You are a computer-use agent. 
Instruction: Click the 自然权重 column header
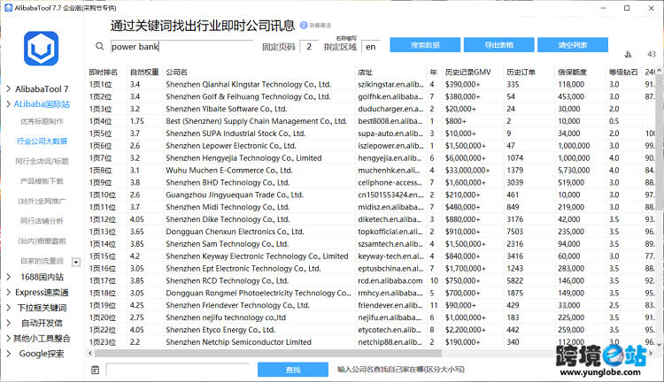[x=144, y=73]
